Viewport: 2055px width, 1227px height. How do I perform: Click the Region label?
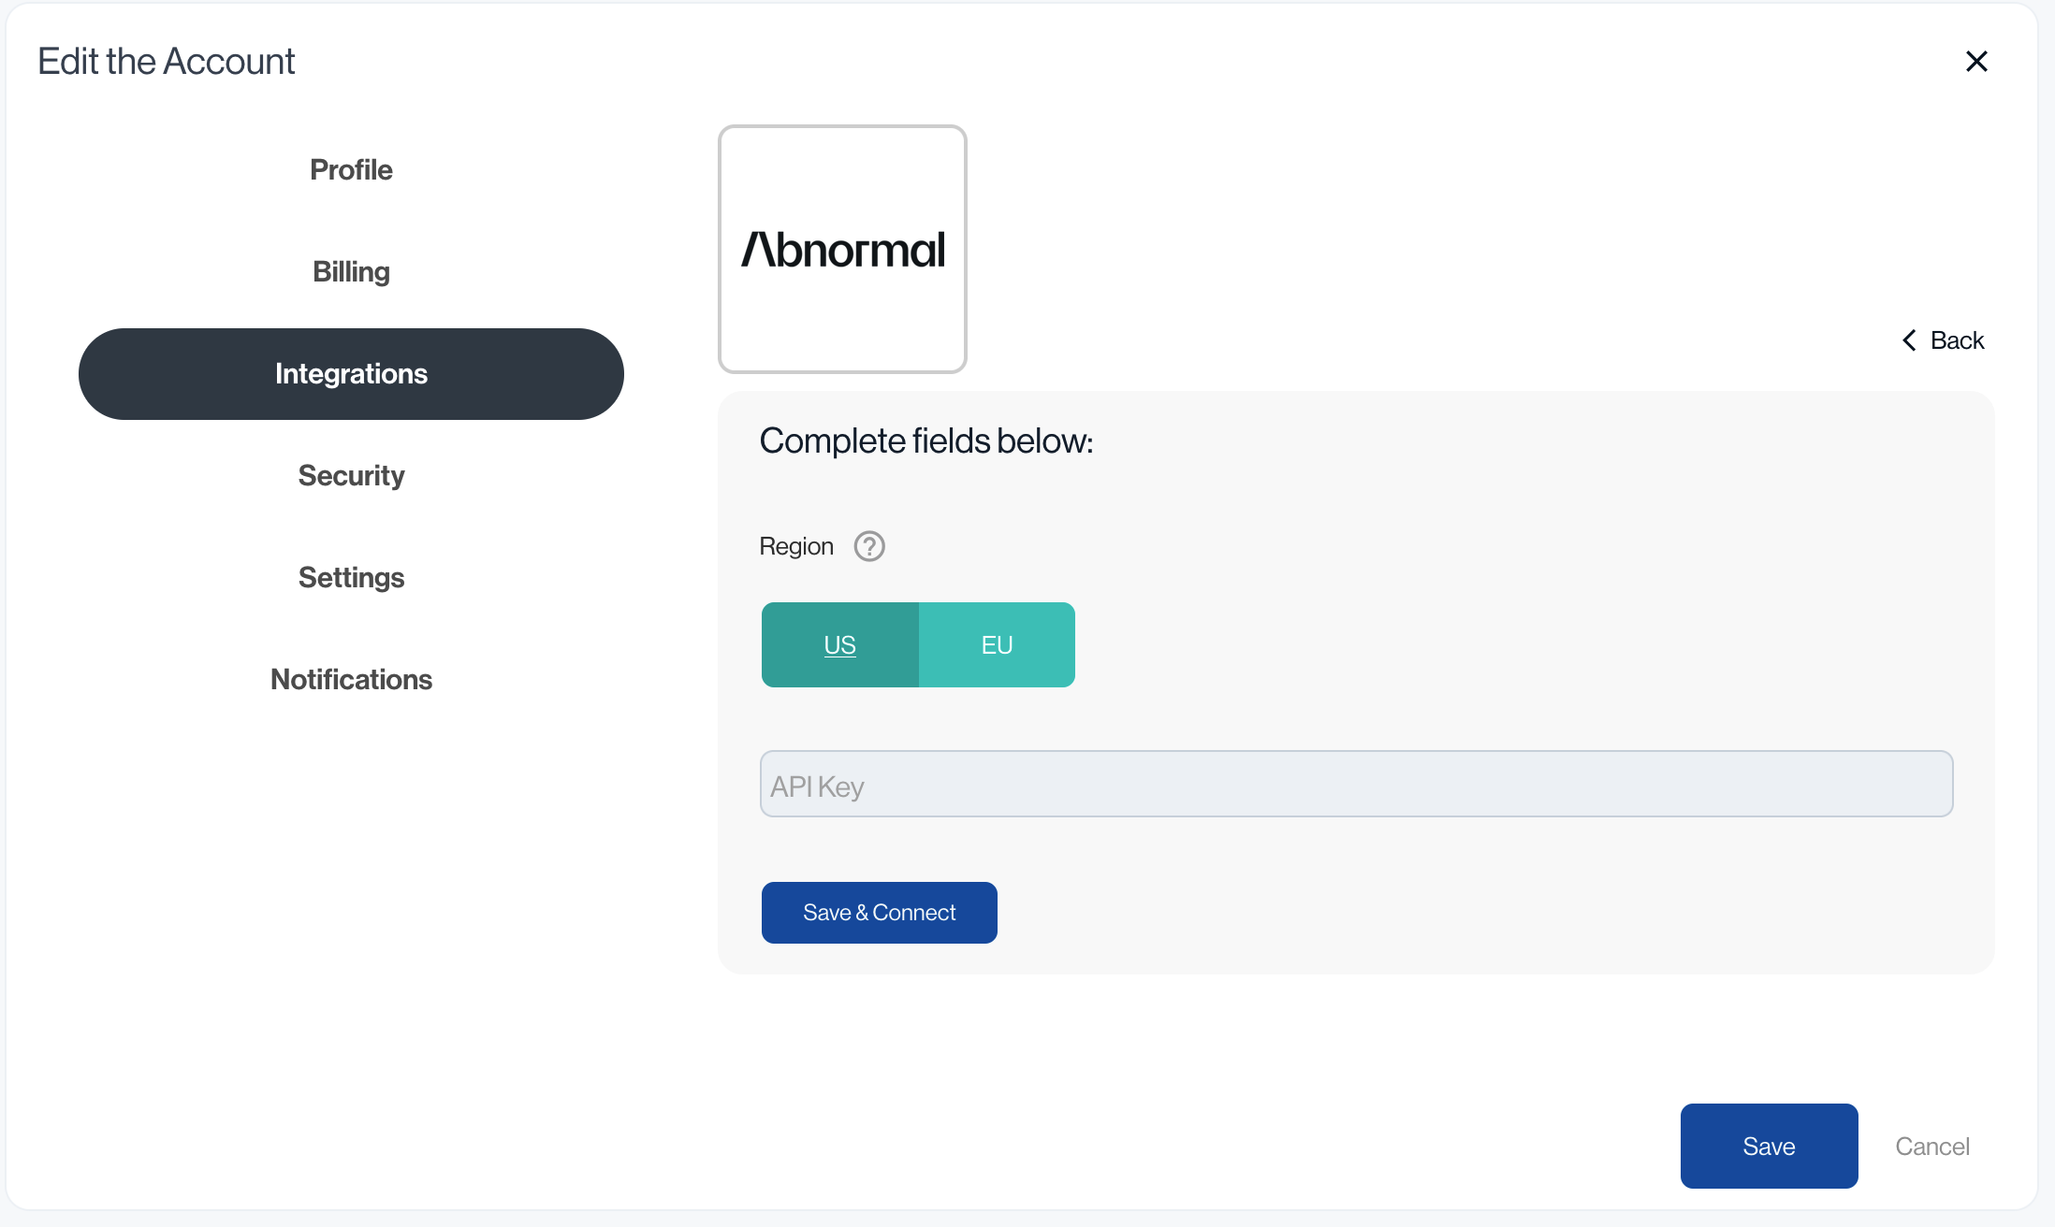pos(796,546)
